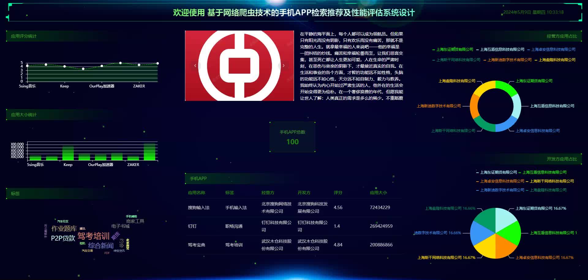
Task: Toggle 上海互盾信息科技有限公司 in the 开发方应用占比 legend
Action: (542, 172)
